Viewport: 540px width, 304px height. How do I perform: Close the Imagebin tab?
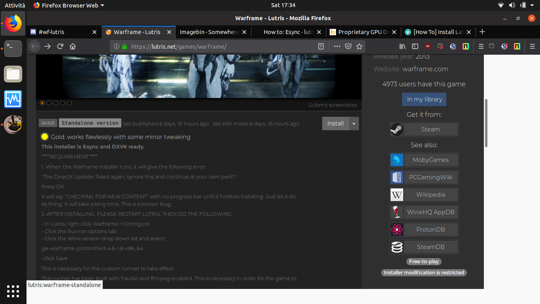(244, 32)
